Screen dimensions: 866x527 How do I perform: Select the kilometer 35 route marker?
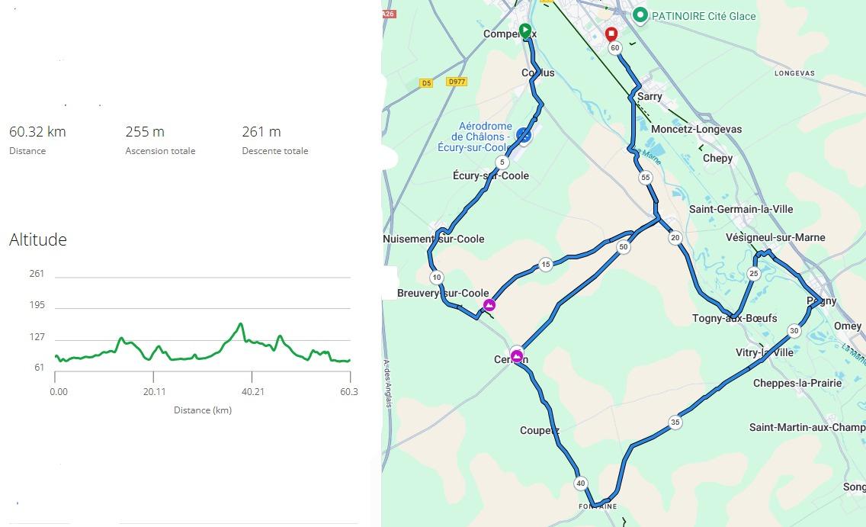(675, 422)
